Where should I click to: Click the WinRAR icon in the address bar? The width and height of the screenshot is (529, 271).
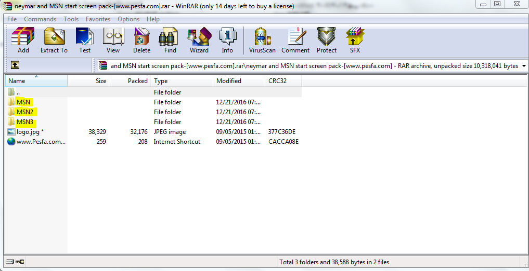tap(103, 65)
